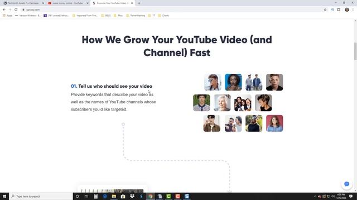Open Microsoft Store from the taskbar
Image resolution: width=357 pixels, height=200 pixels.
click(x=123, y=196)
